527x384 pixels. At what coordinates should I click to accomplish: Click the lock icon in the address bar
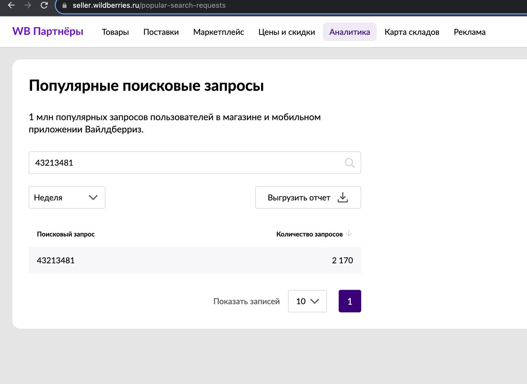pos(64,5)
